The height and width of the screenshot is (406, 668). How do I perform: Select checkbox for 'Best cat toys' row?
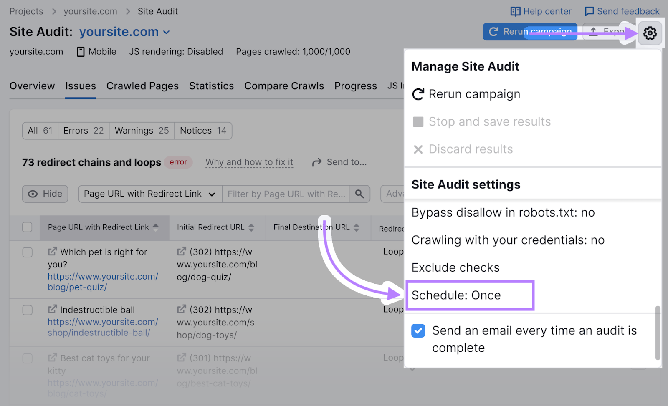pyautogui.click(x=27, y=358)
